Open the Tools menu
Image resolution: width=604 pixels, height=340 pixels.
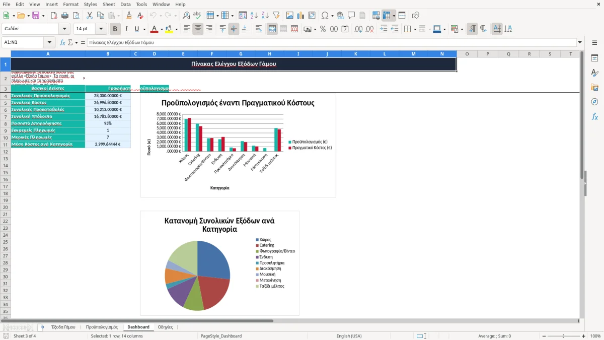pyautogui.click(x=141, y=4)
